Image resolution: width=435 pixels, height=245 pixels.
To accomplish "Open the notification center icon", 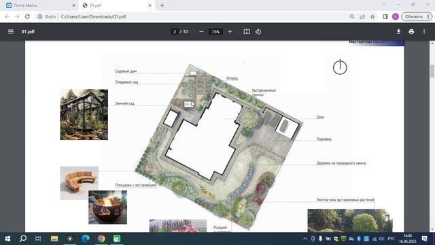I will (x=424, y=239).
